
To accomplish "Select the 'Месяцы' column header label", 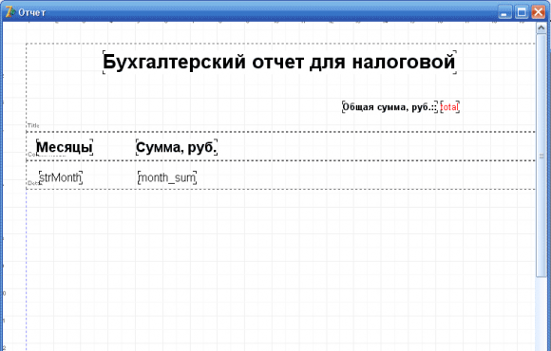I will (65, 147).
